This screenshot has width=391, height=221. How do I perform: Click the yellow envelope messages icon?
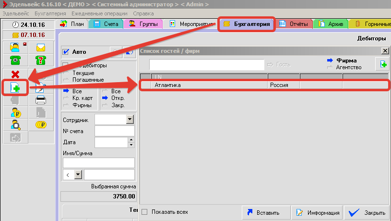[41, 48]
